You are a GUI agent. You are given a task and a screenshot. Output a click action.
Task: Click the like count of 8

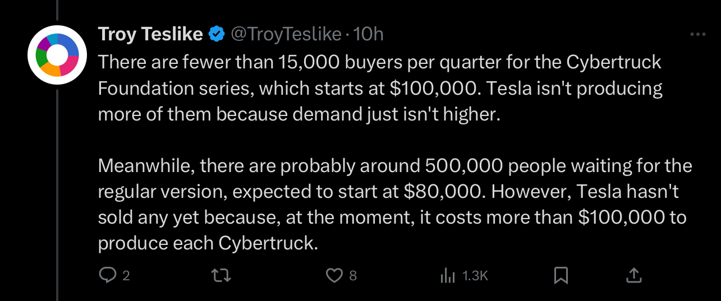tap(352, 276)
